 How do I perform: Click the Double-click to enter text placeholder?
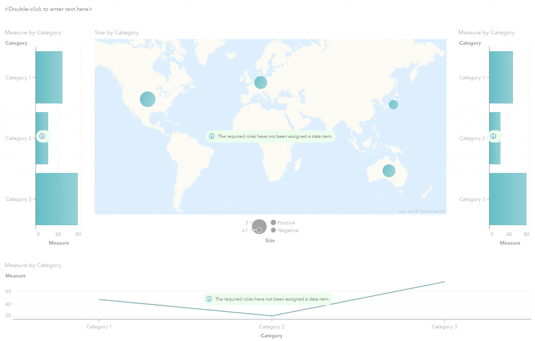48,9
